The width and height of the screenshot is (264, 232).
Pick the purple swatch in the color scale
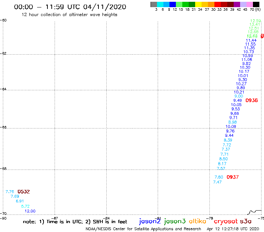coord(237,4)
